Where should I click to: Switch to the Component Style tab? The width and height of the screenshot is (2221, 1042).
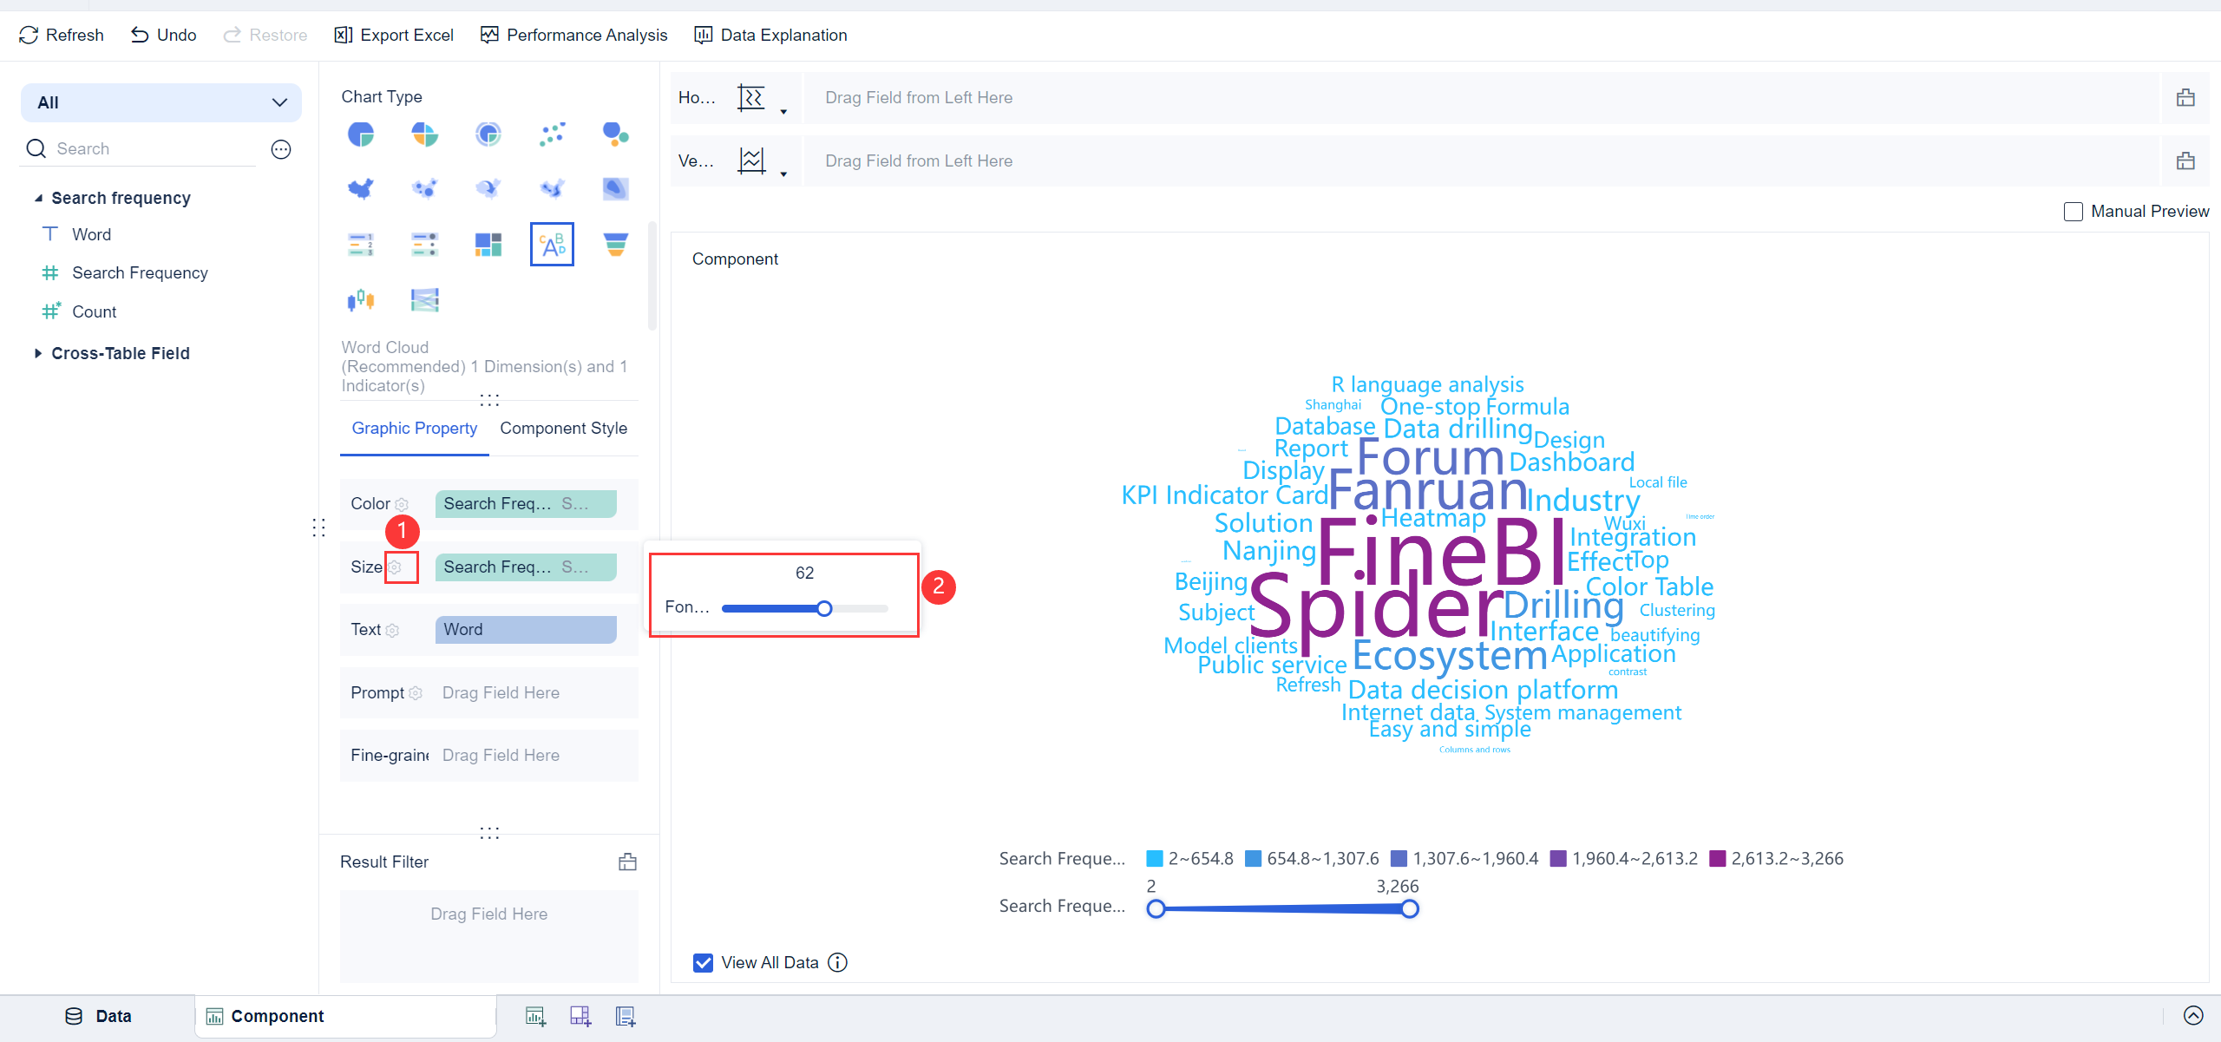click(563, 428)
